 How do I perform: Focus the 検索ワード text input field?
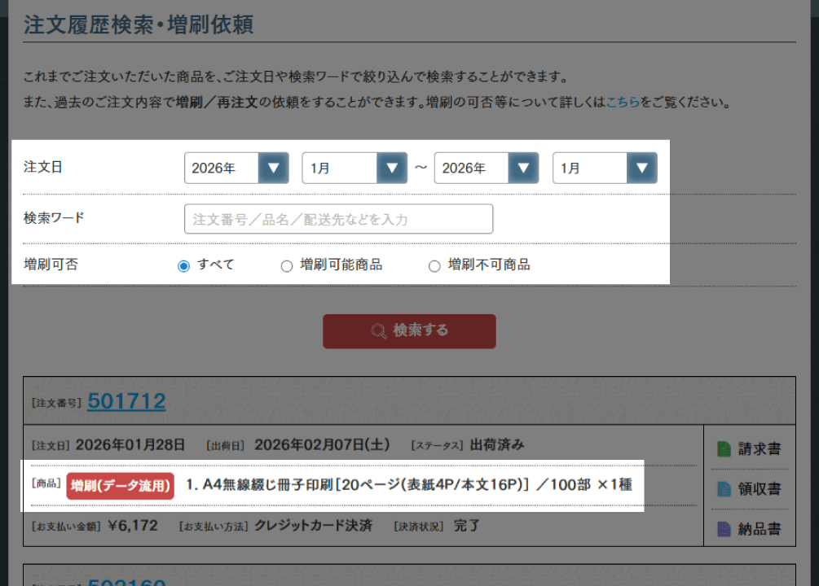338,219
